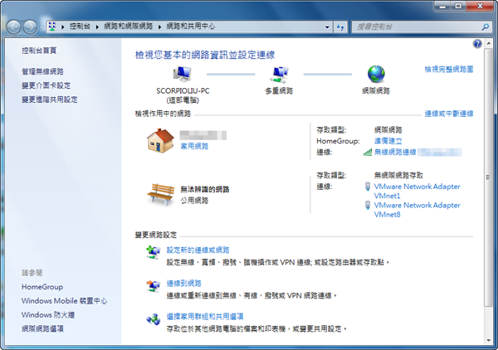Open 管理無線網路 link

42,71
